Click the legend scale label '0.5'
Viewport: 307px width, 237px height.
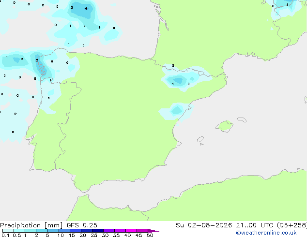(x=17, y=235)
